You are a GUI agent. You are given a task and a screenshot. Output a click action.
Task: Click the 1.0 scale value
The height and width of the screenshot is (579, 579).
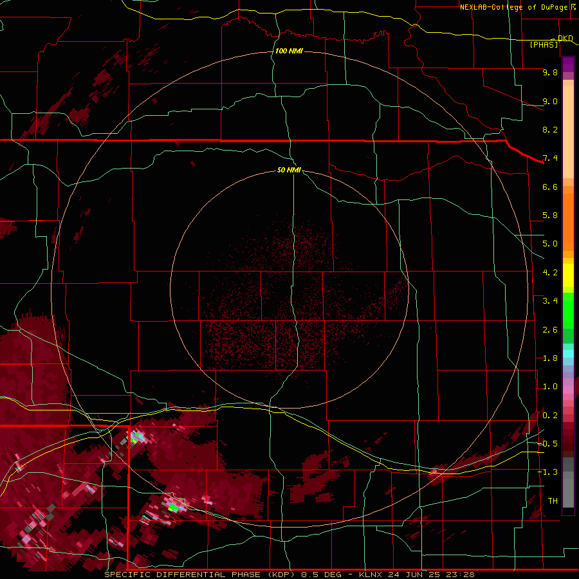550,387
